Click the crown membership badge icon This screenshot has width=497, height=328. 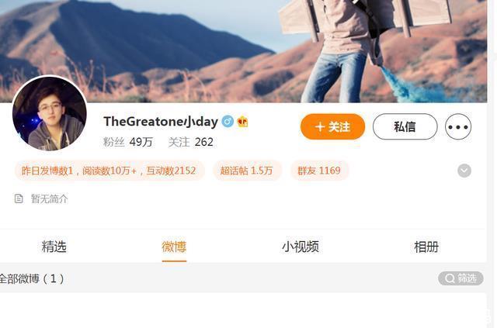(242, 122)
